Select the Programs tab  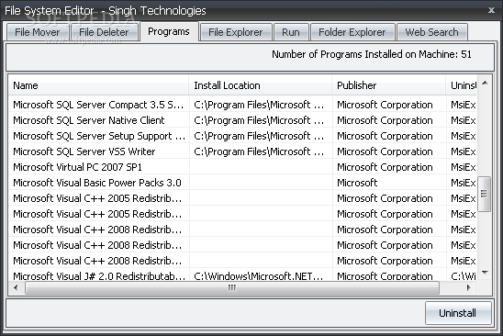[169, 31]
